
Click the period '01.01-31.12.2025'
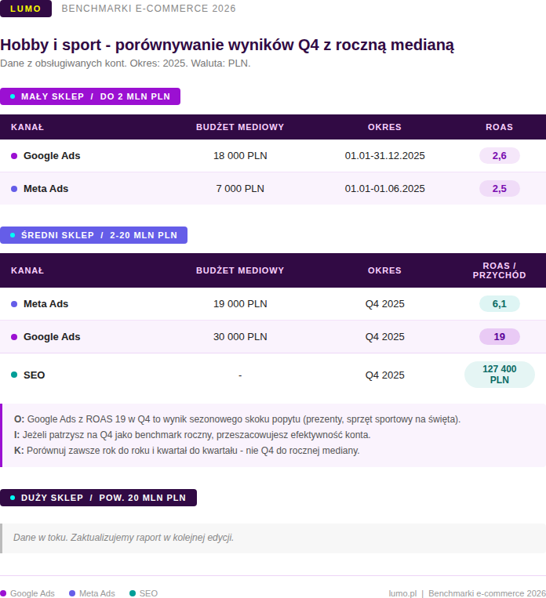385,156
